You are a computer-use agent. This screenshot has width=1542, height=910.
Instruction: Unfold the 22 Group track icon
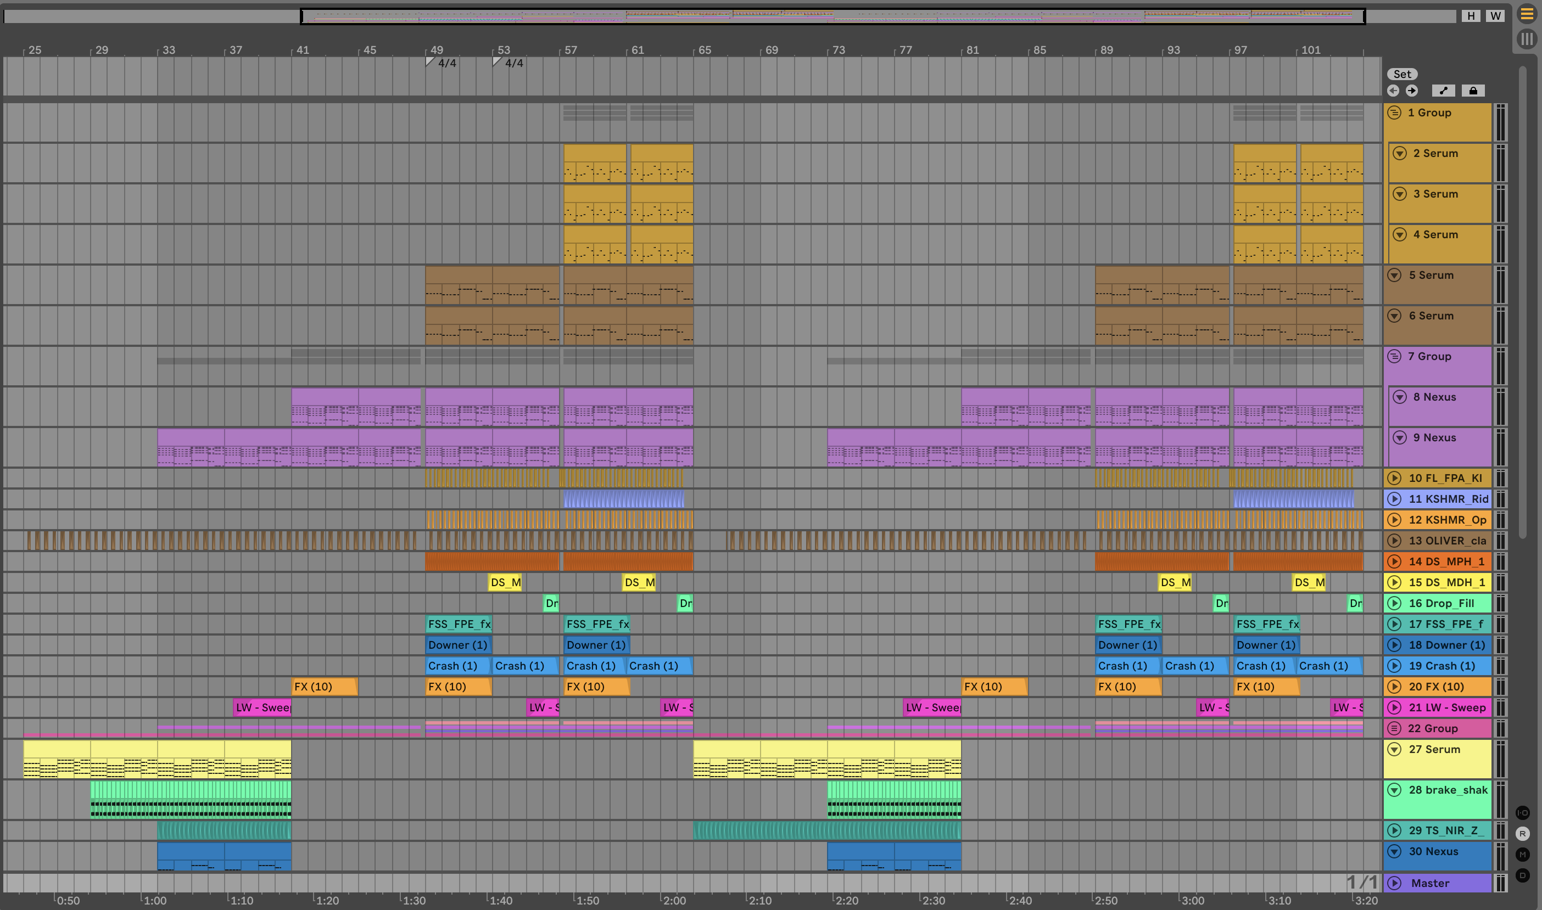[x=1394, y=728]
